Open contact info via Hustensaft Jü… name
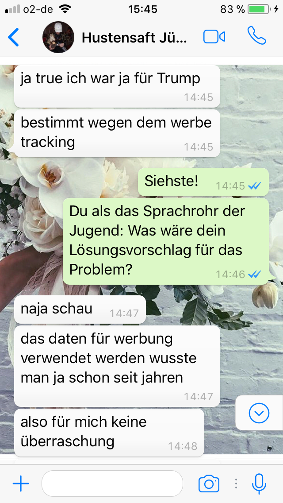This screenshot has height=503, width=283. (x=134, y=38)
